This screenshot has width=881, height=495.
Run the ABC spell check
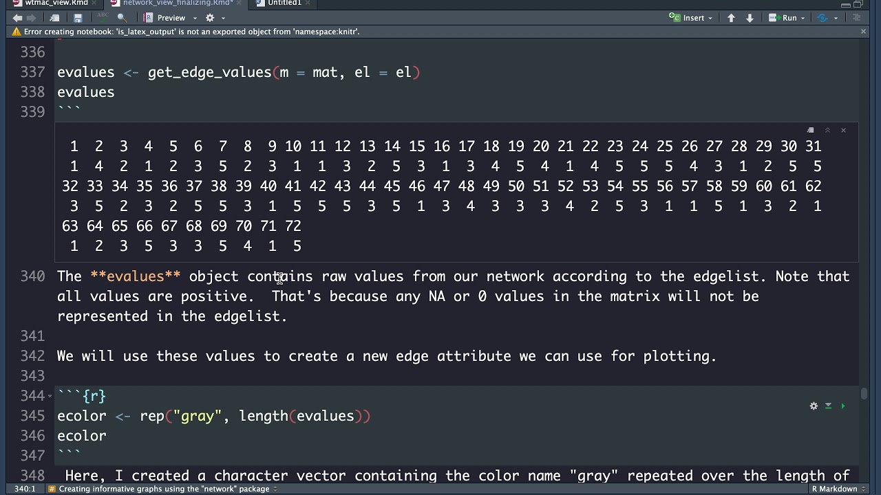pyautogui.click(x=103, y=17)
